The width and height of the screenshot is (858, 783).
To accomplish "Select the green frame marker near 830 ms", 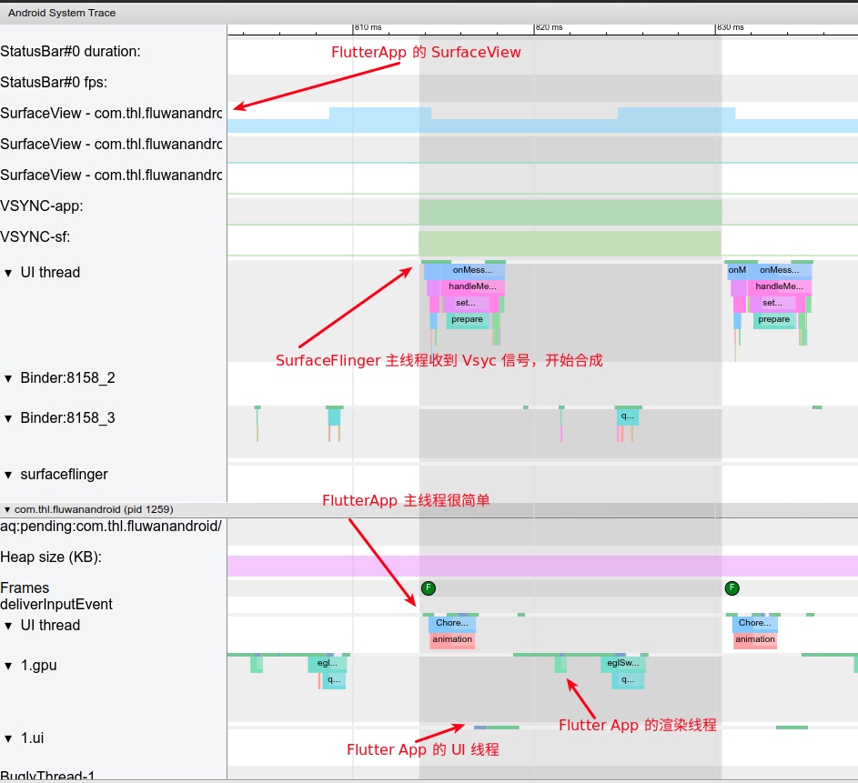I will pos(732,588).
